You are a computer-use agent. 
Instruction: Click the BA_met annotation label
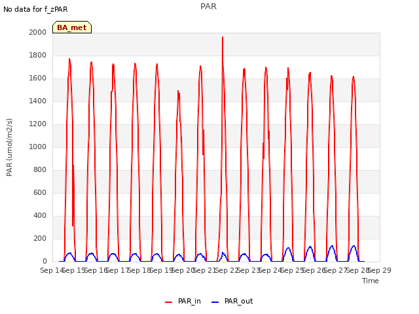[72, 27]
